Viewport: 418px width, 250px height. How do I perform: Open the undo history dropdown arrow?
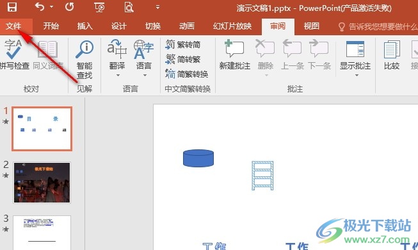click(x=51, y=7)
